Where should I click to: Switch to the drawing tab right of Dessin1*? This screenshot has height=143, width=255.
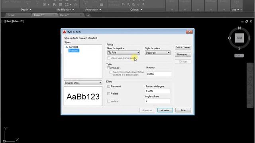(x=64, y=15)
